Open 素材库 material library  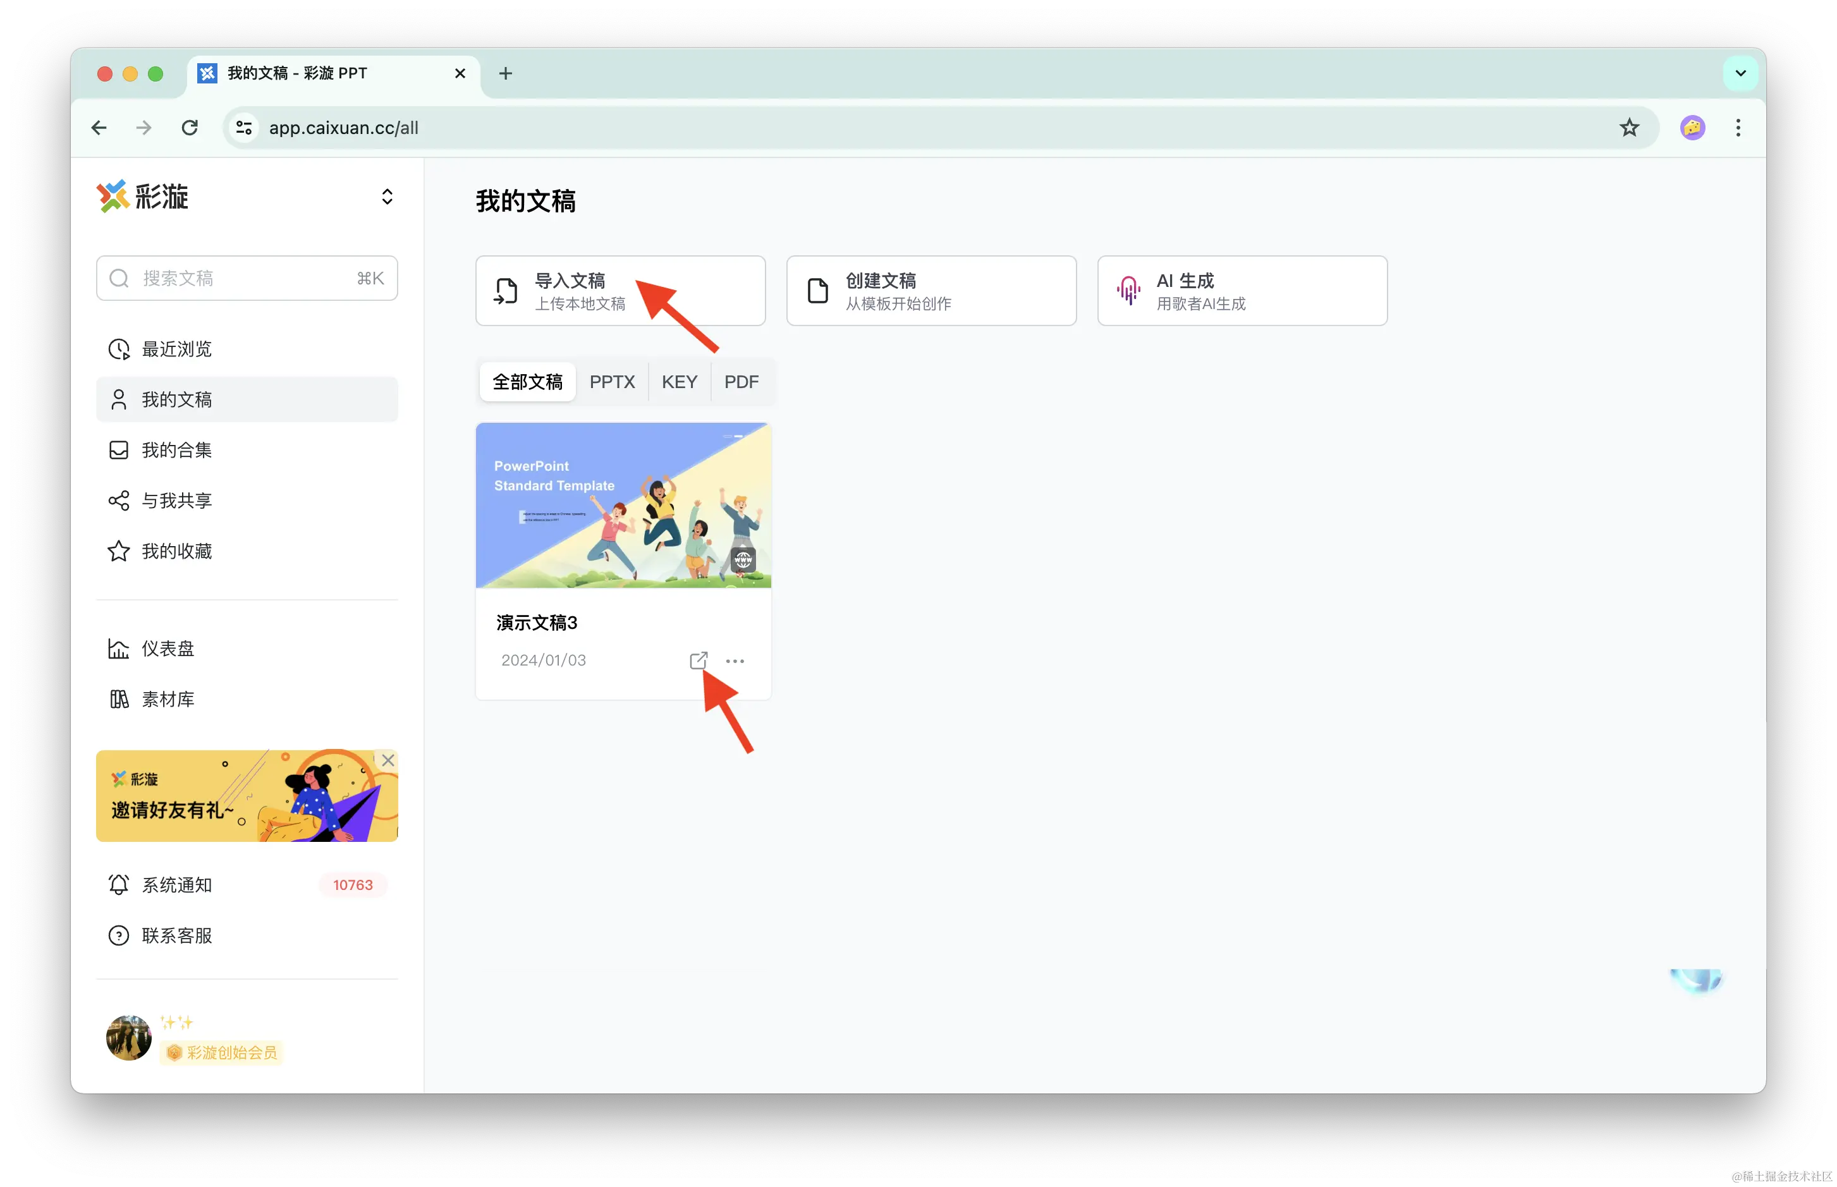(168, 699)
